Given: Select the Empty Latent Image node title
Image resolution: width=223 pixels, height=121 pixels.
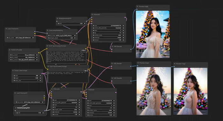Looking at the screenshot, I should 21,71.
